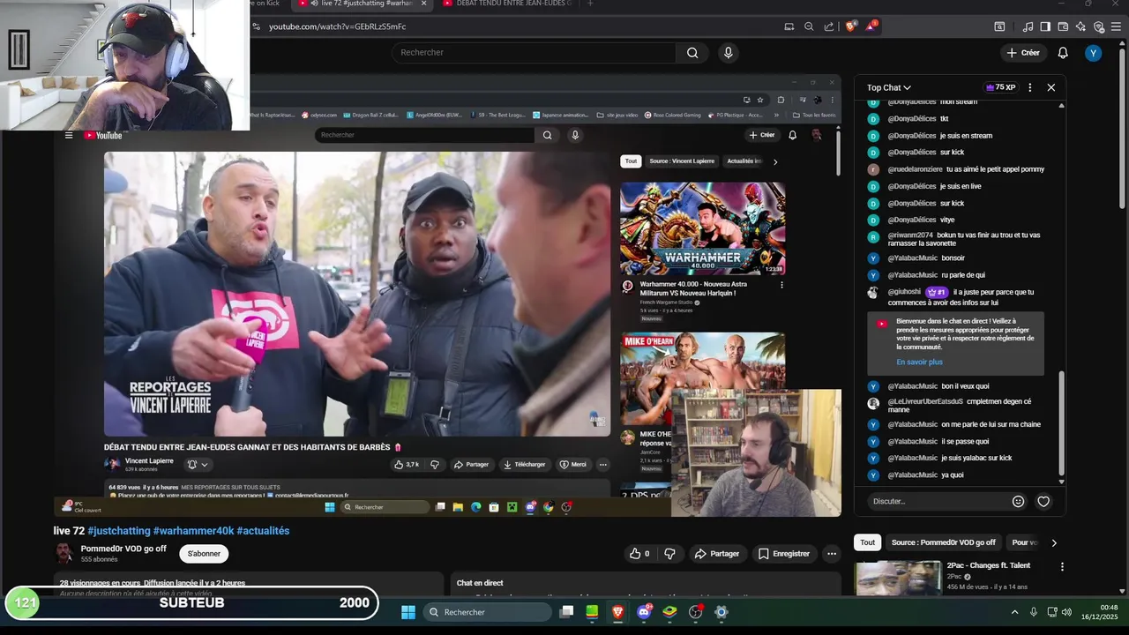This screenshot has height=635, width=1129.
Task: Open the 2Pac Changes video thumbnail
Action: [897, 579]
